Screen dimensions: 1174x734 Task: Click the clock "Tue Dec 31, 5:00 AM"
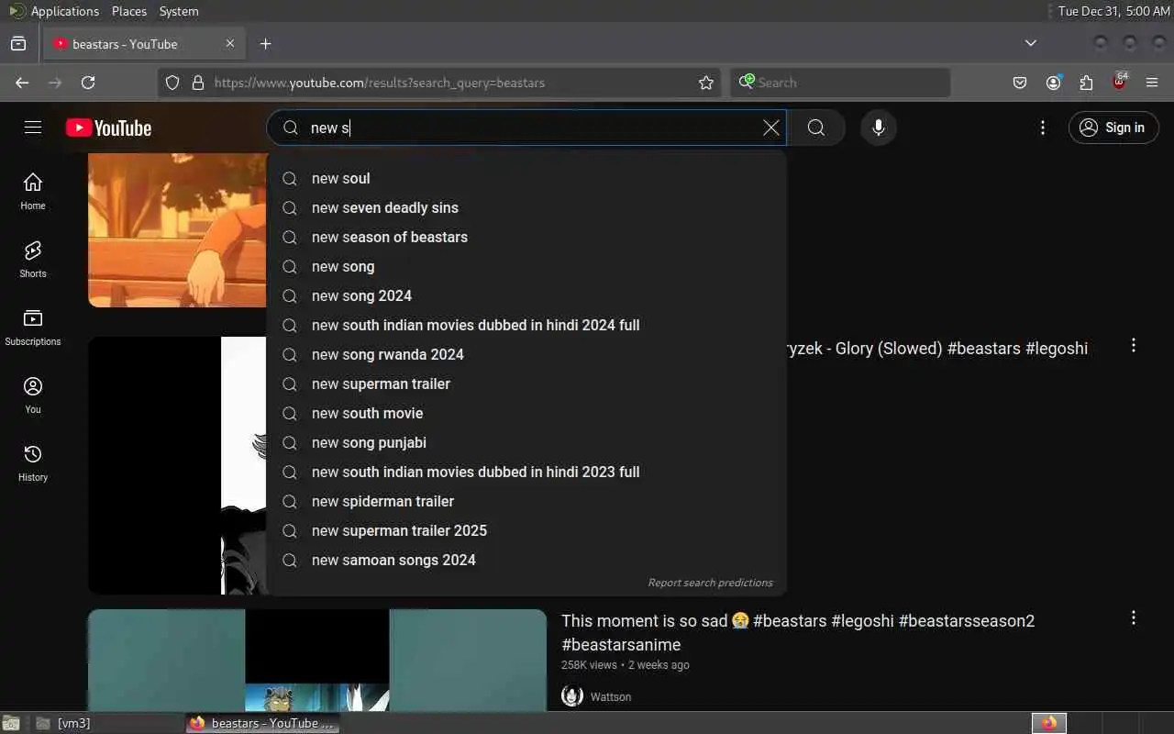[x=1113, y=11]
